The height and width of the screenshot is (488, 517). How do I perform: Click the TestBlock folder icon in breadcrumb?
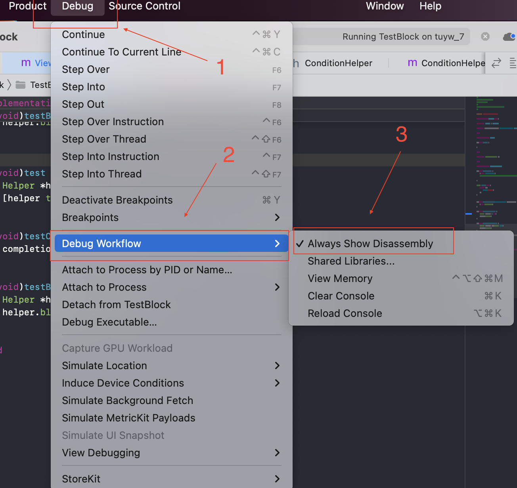point(21,85)
